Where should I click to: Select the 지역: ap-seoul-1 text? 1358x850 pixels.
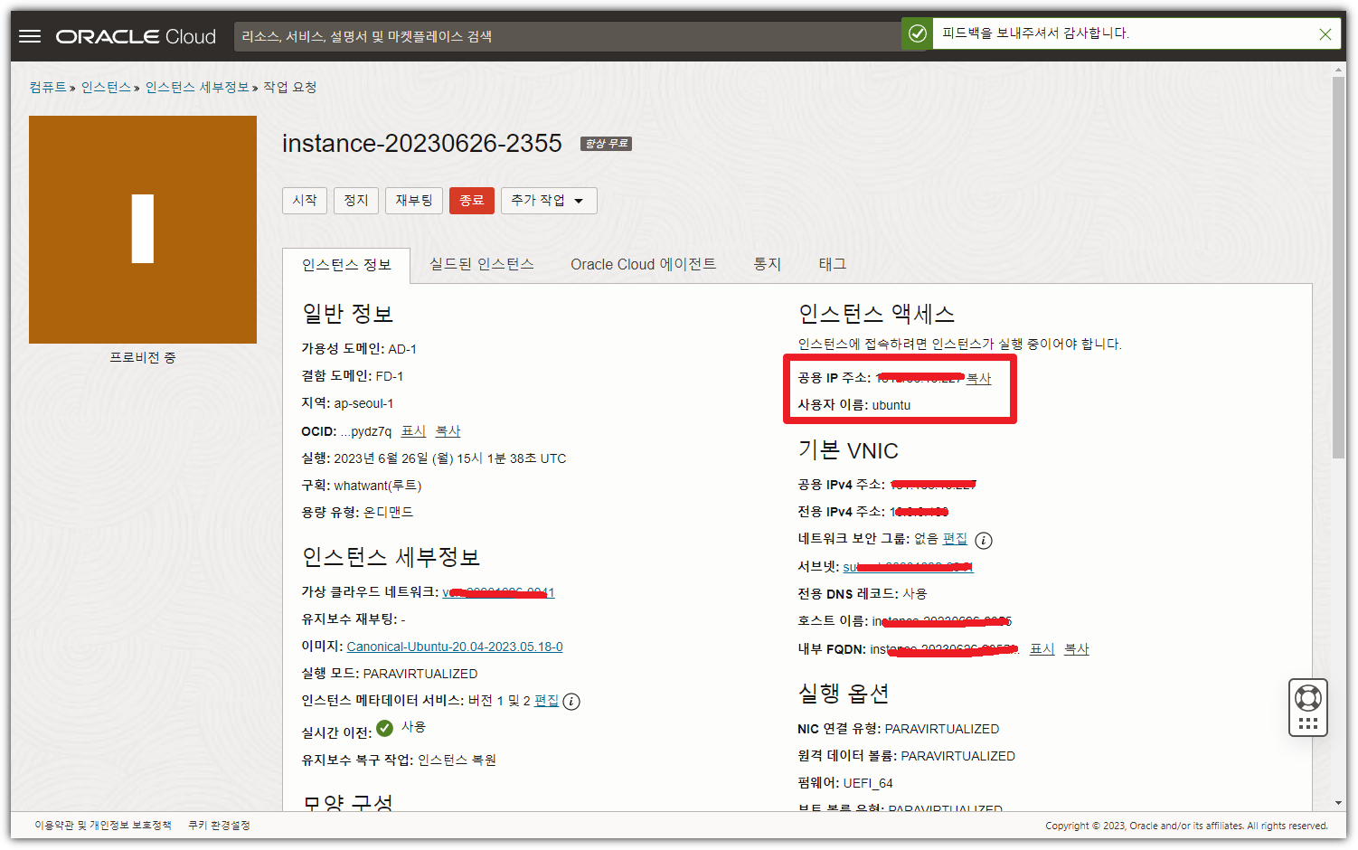click(347, 403)
